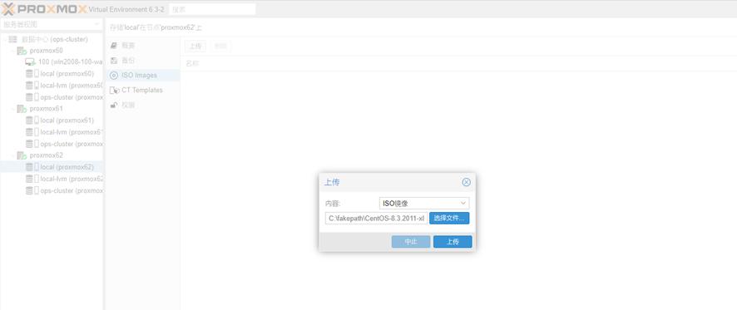Click the 备份 floppy disk icon
737x310 pixels.
pos(113,60)
